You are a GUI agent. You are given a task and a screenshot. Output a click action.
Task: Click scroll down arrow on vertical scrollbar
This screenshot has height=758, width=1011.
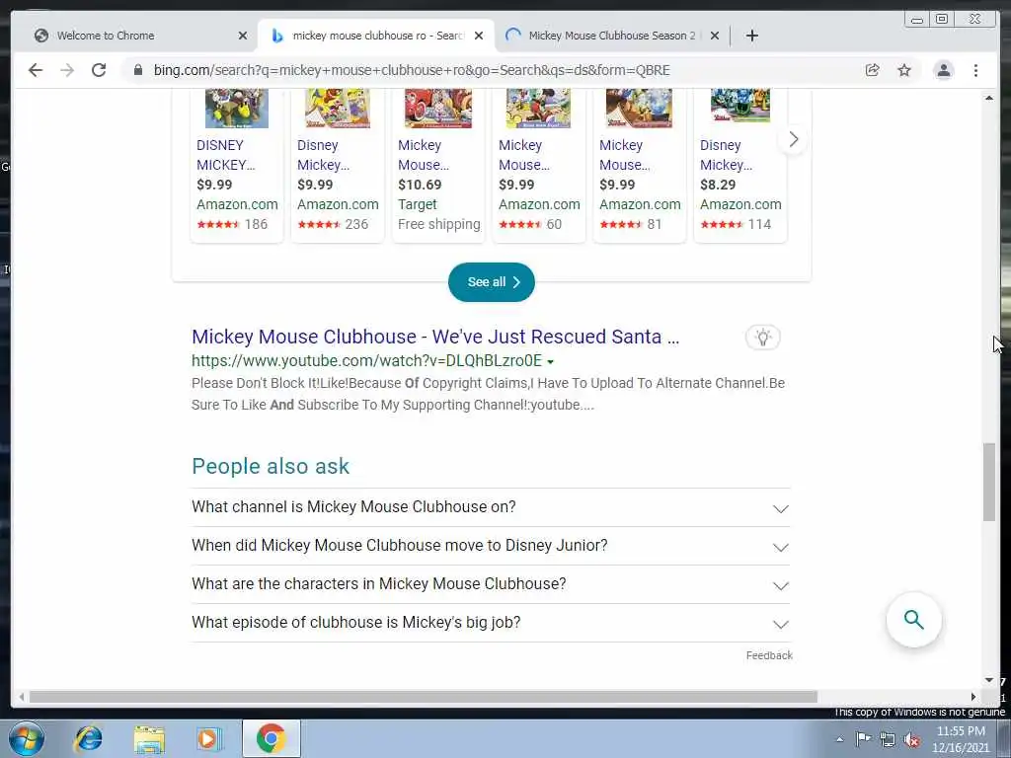point(989,680)
